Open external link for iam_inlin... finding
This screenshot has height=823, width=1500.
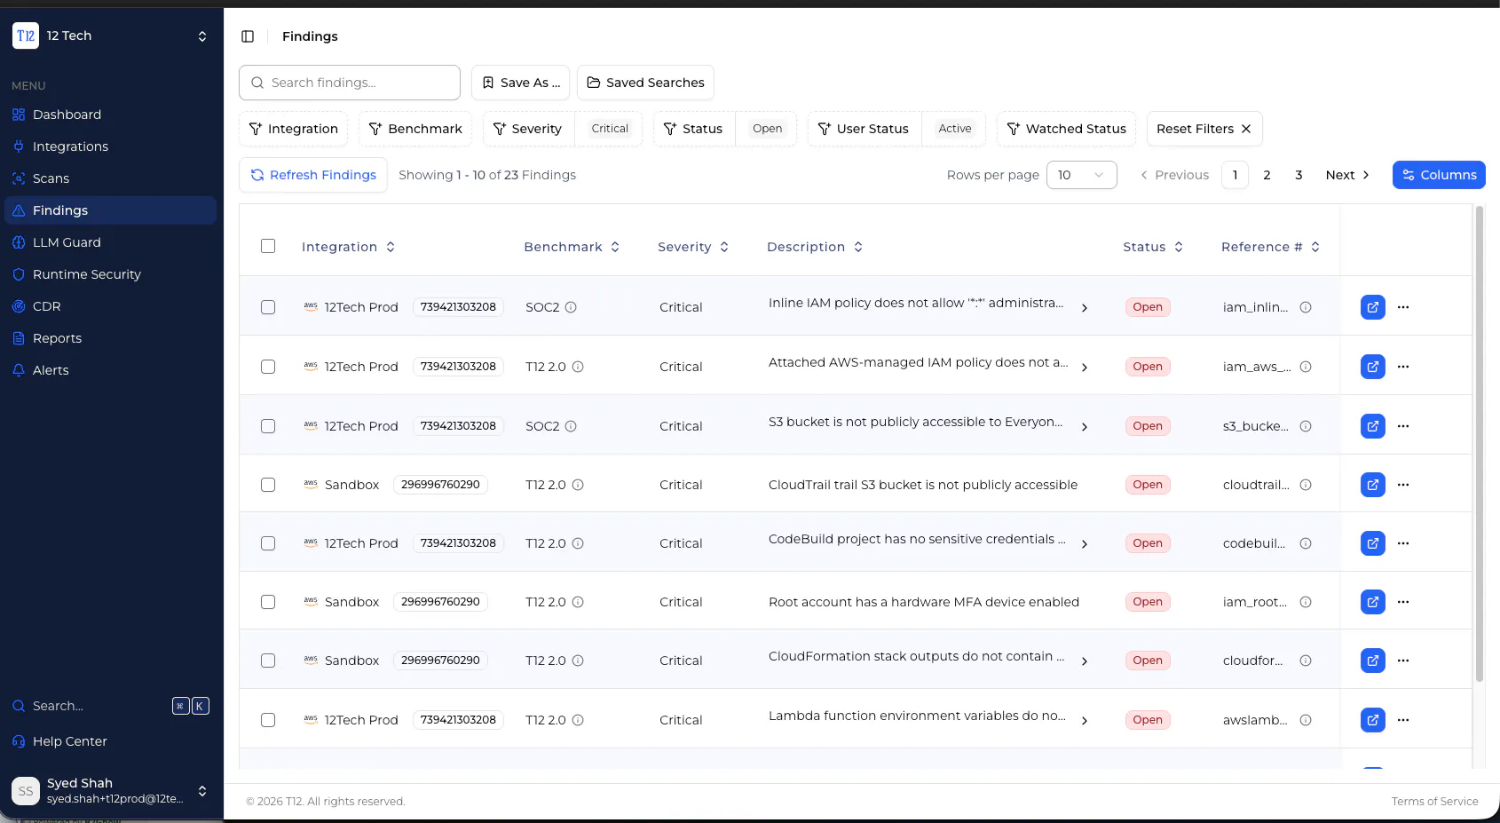click(x=1372, y=307)
